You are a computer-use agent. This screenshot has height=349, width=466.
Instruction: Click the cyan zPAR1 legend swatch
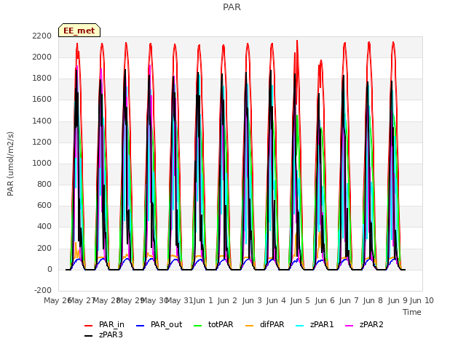300,326
